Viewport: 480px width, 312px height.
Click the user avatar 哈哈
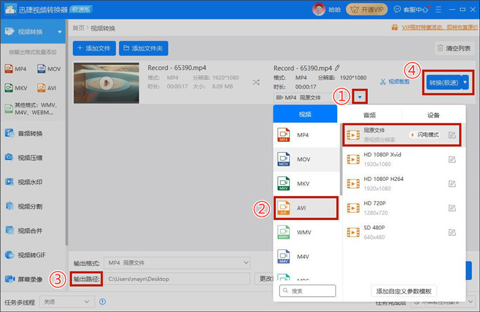pyautogui.click(x=319, y=10)
